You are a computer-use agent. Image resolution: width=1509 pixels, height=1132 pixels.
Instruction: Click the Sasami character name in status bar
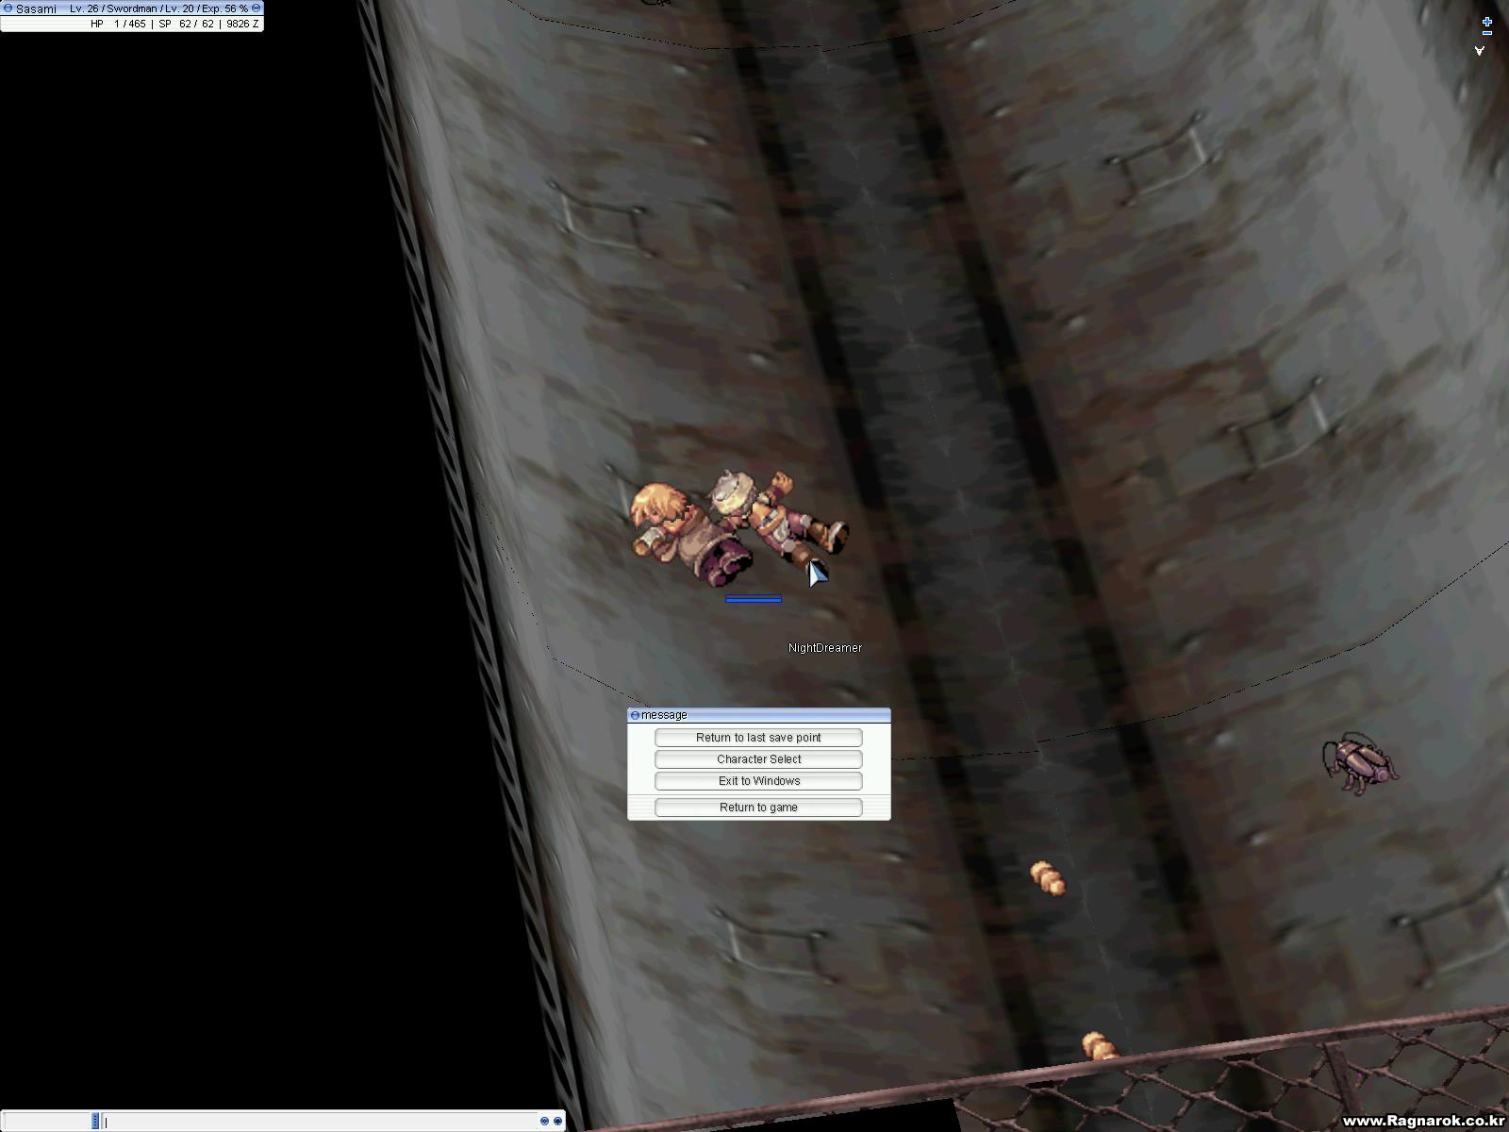36,8
